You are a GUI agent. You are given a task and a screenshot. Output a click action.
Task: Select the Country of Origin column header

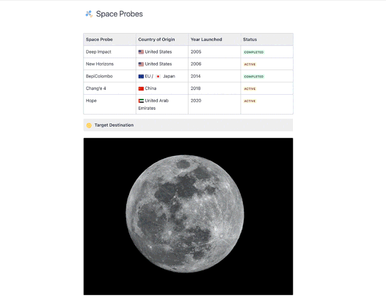click(x=162, y=40)
